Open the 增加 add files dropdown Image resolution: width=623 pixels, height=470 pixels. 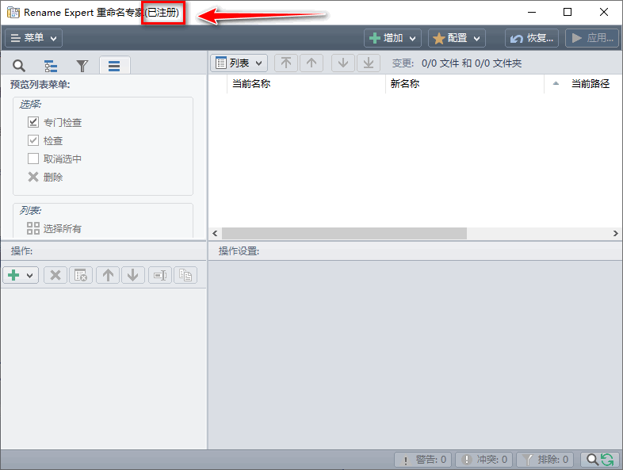coord(392,38)
